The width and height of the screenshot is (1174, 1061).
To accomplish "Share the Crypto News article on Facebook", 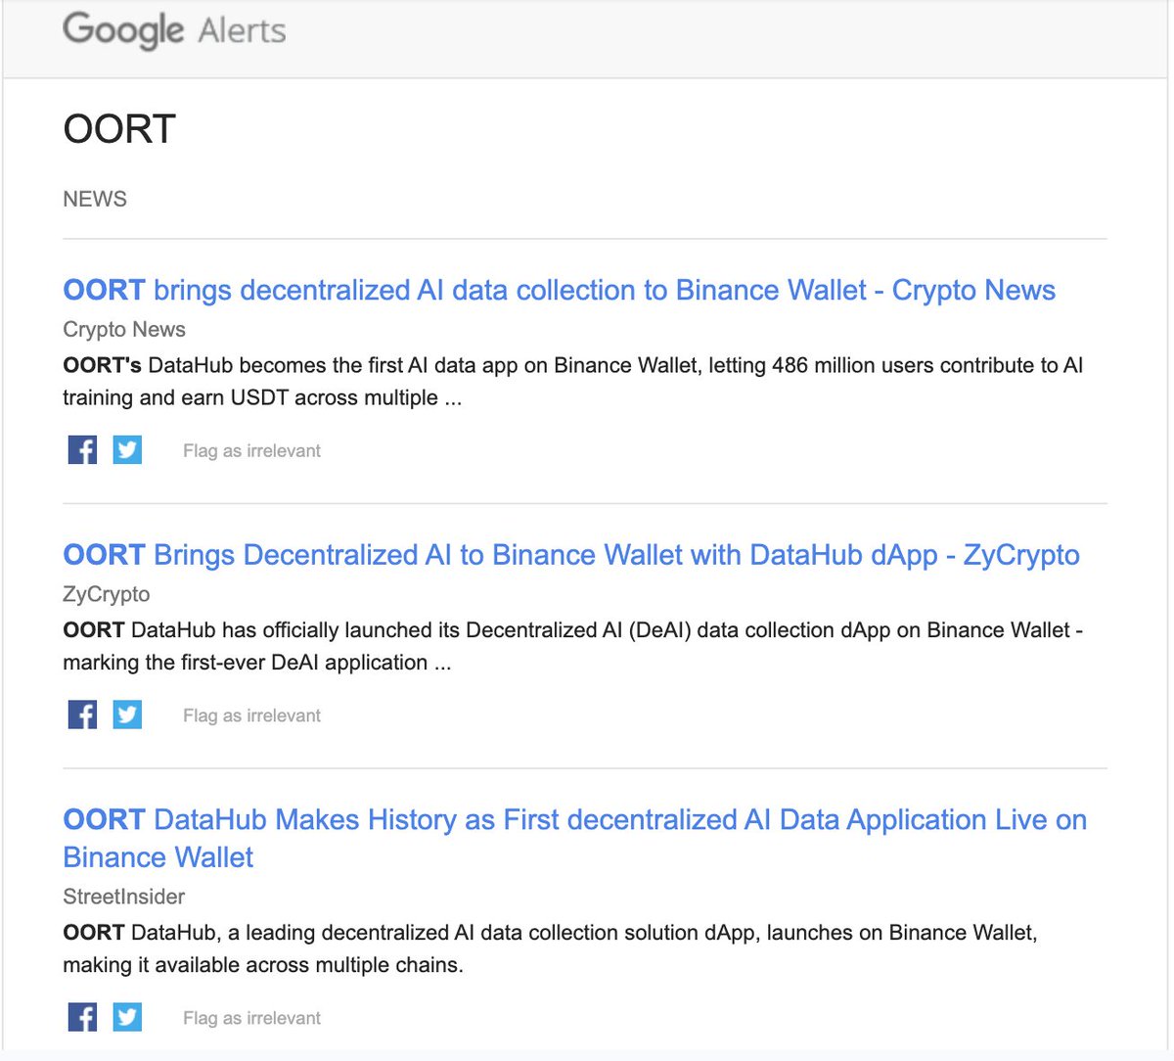I will (82, 449).
